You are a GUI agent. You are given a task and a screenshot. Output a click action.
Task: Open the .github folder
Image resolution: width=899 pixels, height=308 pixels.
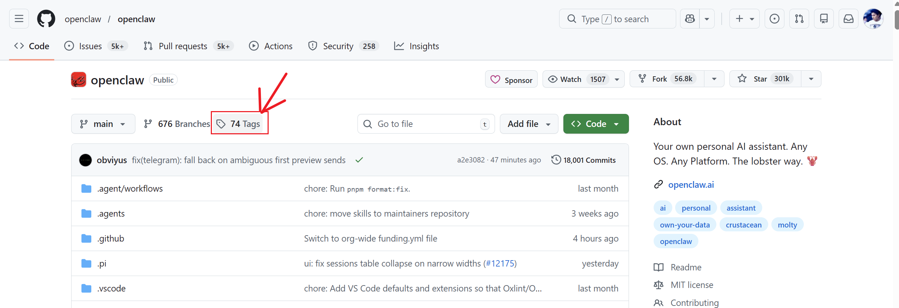pyautogui.click(x=110, y=238)
